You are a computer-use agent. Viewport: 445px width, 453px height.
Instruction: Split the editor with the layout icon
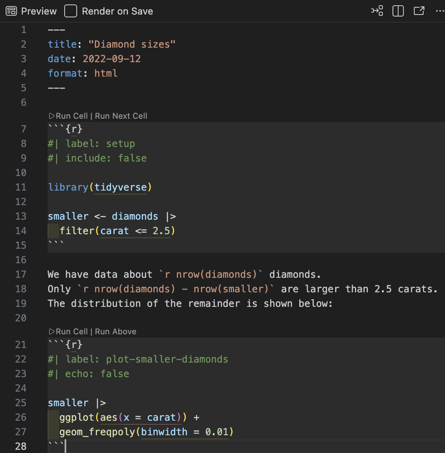tap(398, 11)
